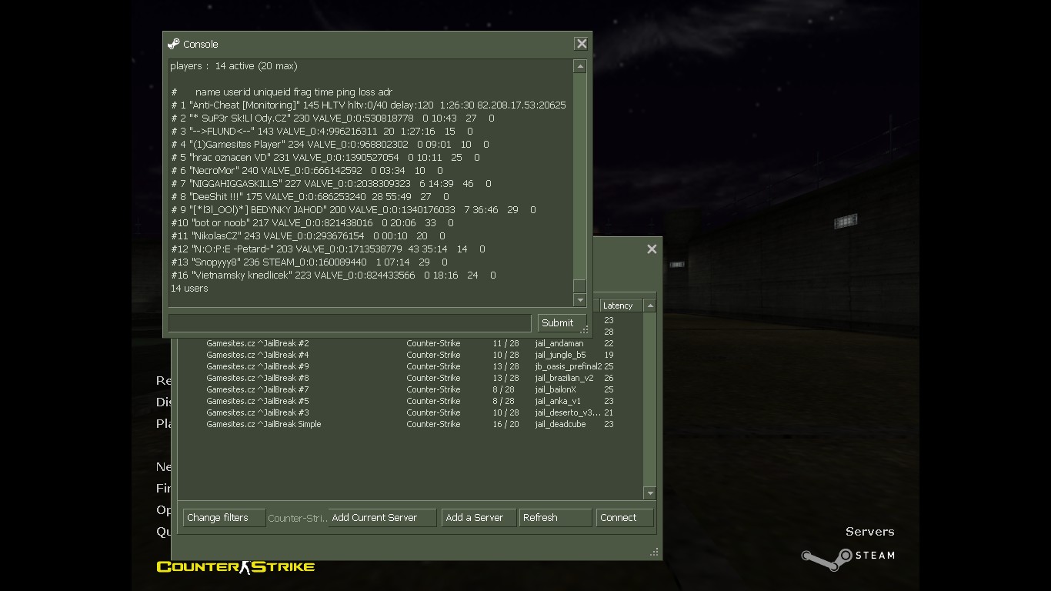Screen dimensions: 1051x591
Task: Select Gamesites.cz JailBreak Simple server
Action: (x=411, y=424)
